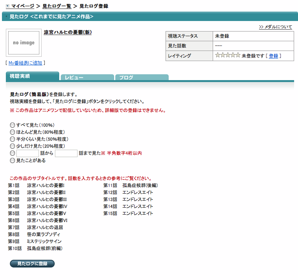Click the 第11話 孤島症候群(後編) row

point(130,185)
